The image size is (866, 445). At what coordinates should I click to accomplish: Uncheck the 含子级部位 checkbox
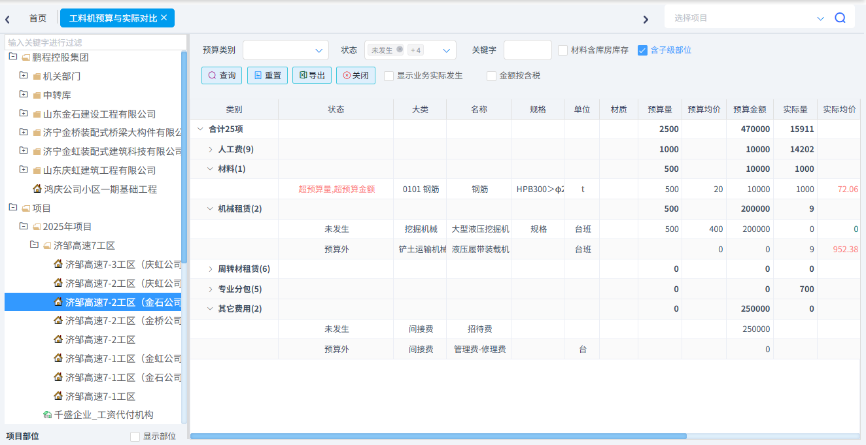pos(642,50)
